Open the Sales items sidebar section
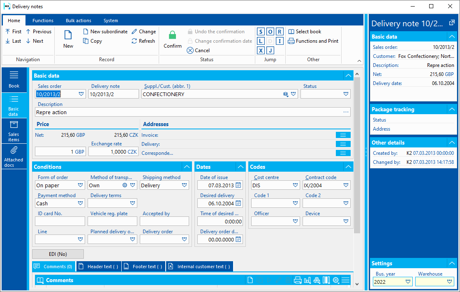Screen dimensions: 460x292 point(14,131)
